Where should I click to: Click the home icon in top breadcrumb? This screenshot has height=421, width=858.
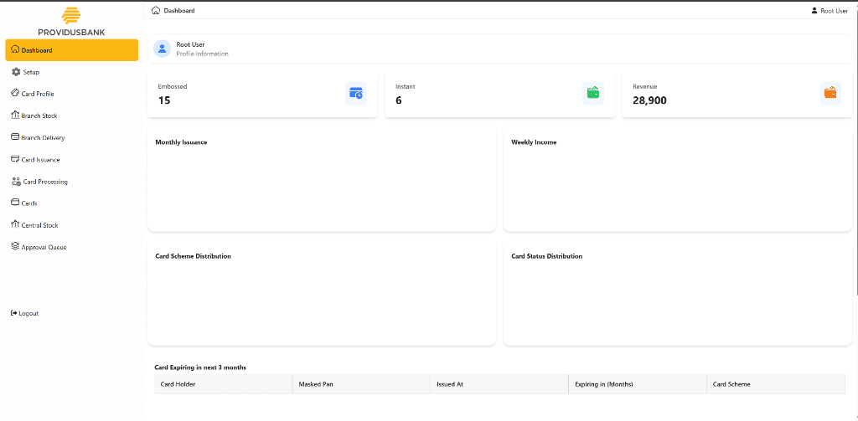[x=156, y=10]
